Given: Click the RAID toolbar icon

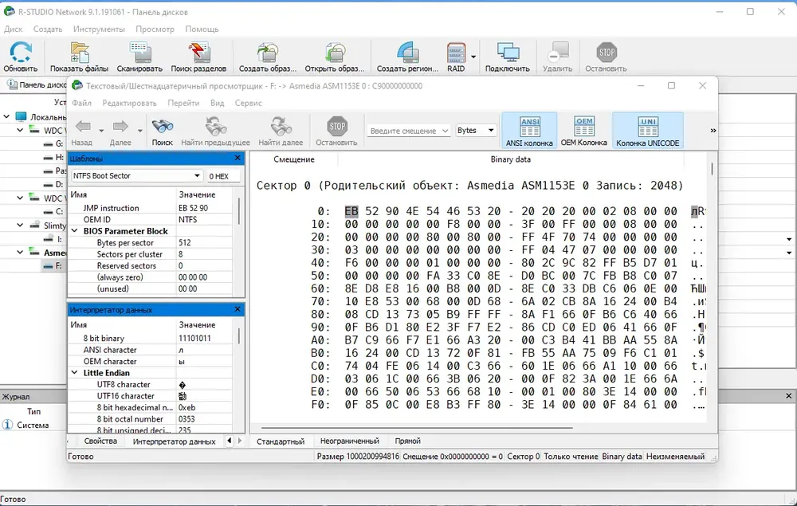Looking at the screenshot, I should pos(456,53).
